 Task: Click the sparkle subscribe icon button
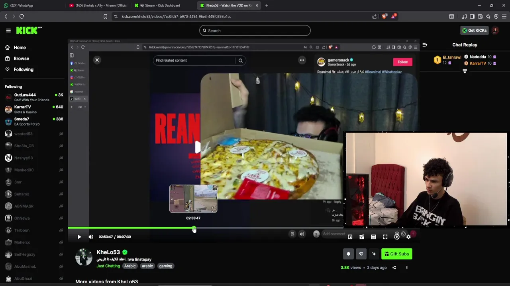pyautogui.click(x=374, y=254)
